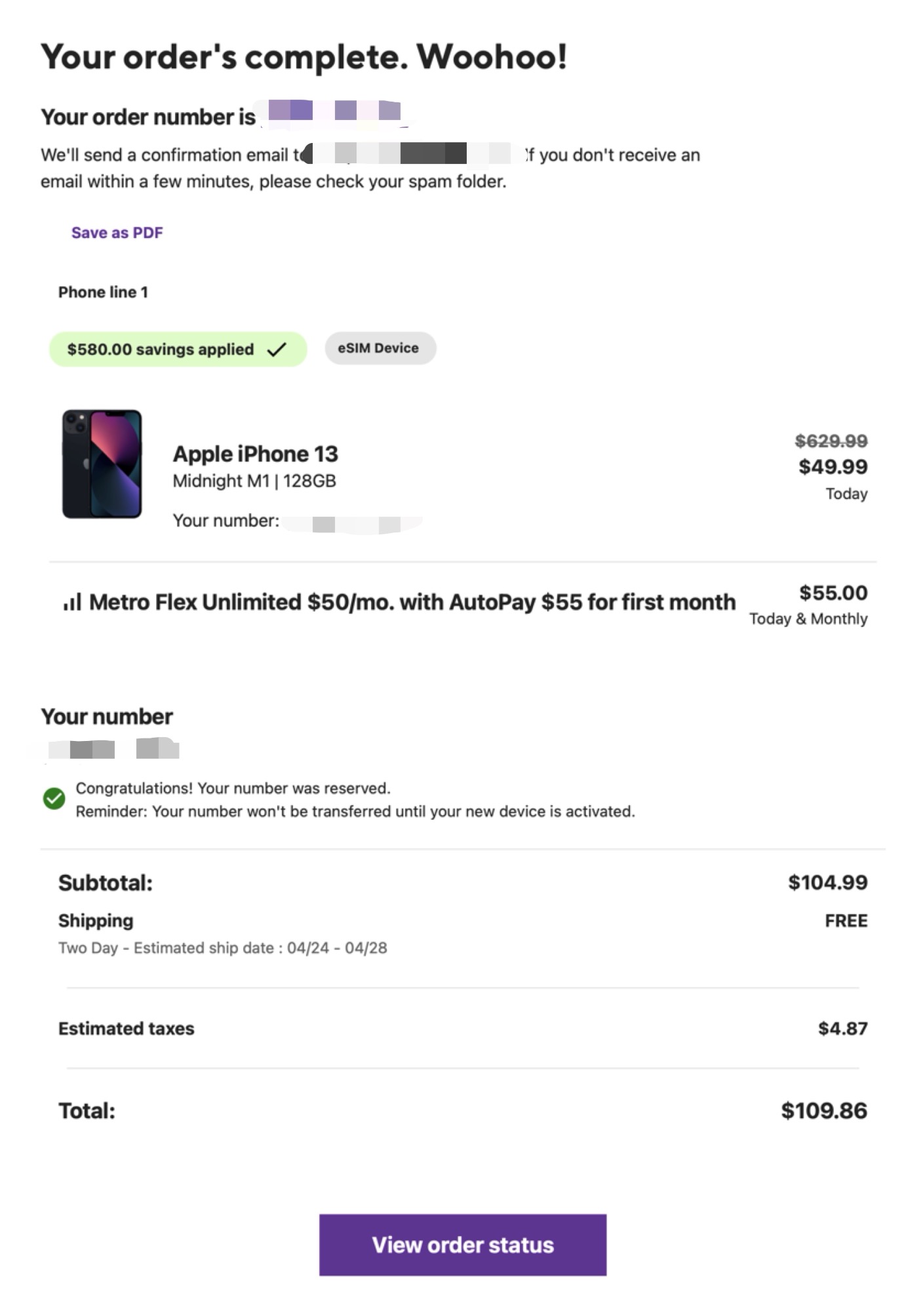Click the Estimated taxes row label
The height and width of the screenshot is (1301, 923).
126,1028
